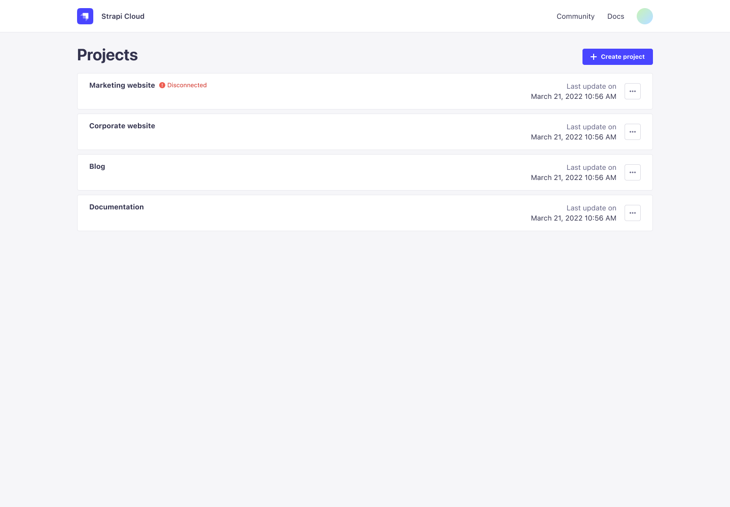Image resolution: width=730 pixels, height=507 pixels.
Task: Click the Create project button
Action: tap(617, 57)
